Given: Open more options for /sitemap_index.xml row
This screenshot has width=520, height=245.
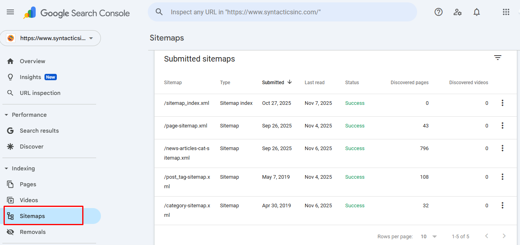Looking at the screenshot, I should click(502, 103).
